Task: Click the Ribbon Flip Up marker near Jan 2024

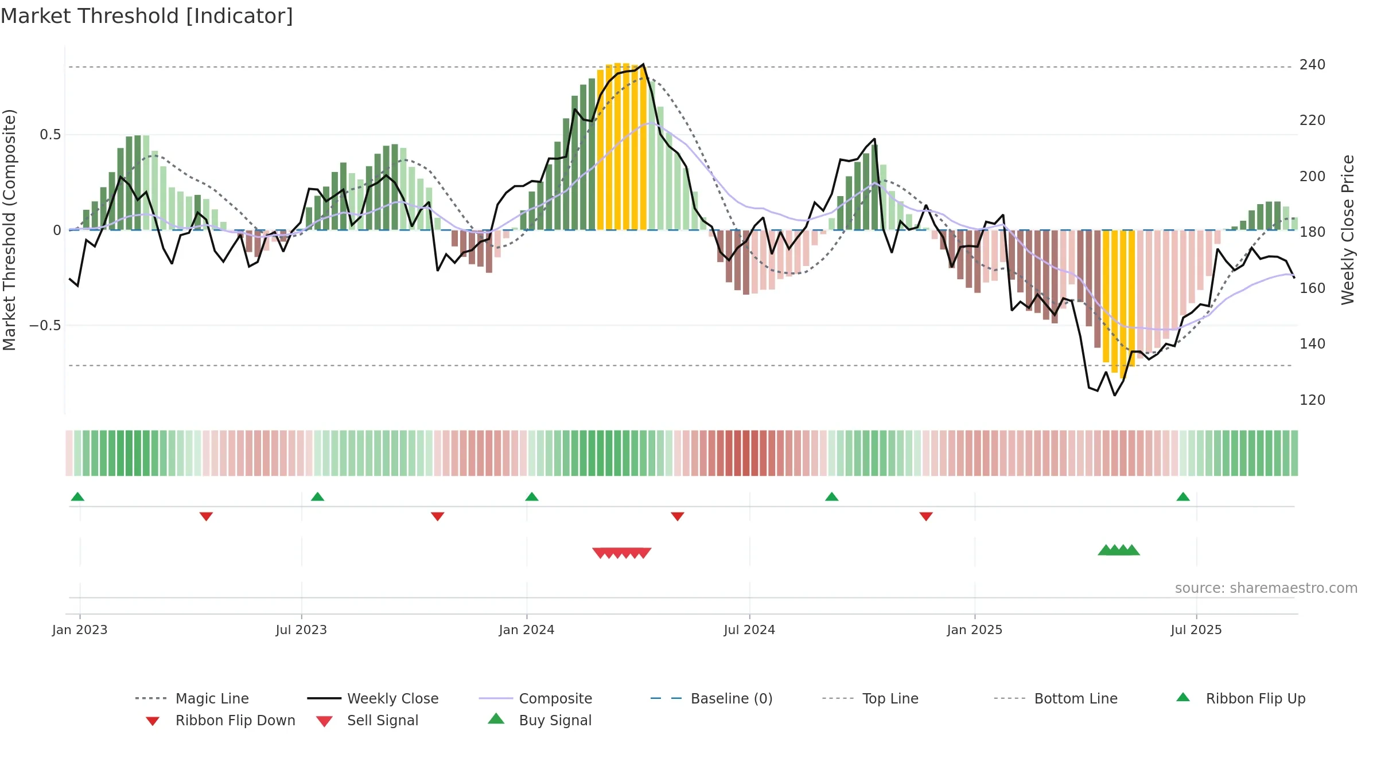Action: click(x=532, y=497)
